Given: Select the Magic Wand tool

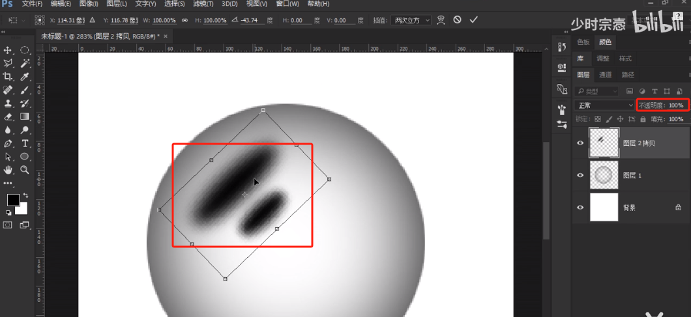Looking at the screenshot, I should pos(25,63).
